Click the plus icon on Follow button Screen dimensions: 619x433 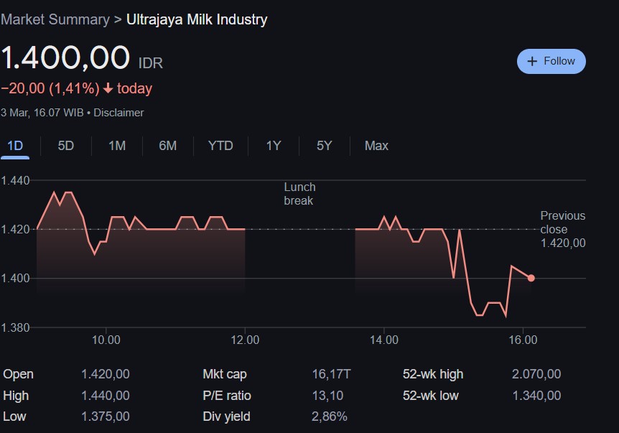point(532,62)
